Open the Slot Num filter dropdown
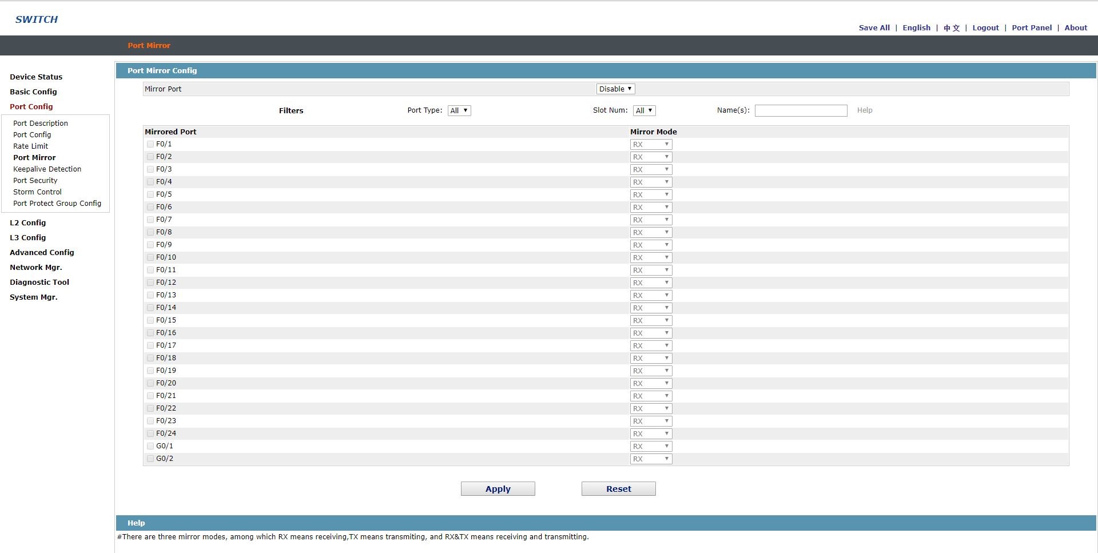The width and height of the screenshot is (1098, 553). [x=644, y=111]
